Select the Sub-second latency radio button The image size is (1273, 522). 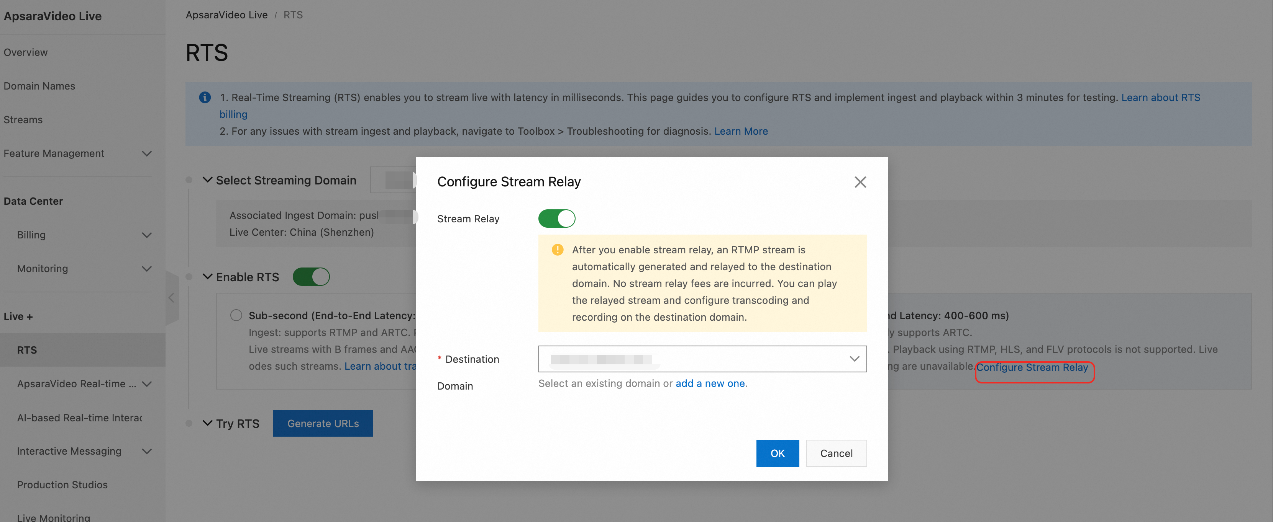(236, 315)
